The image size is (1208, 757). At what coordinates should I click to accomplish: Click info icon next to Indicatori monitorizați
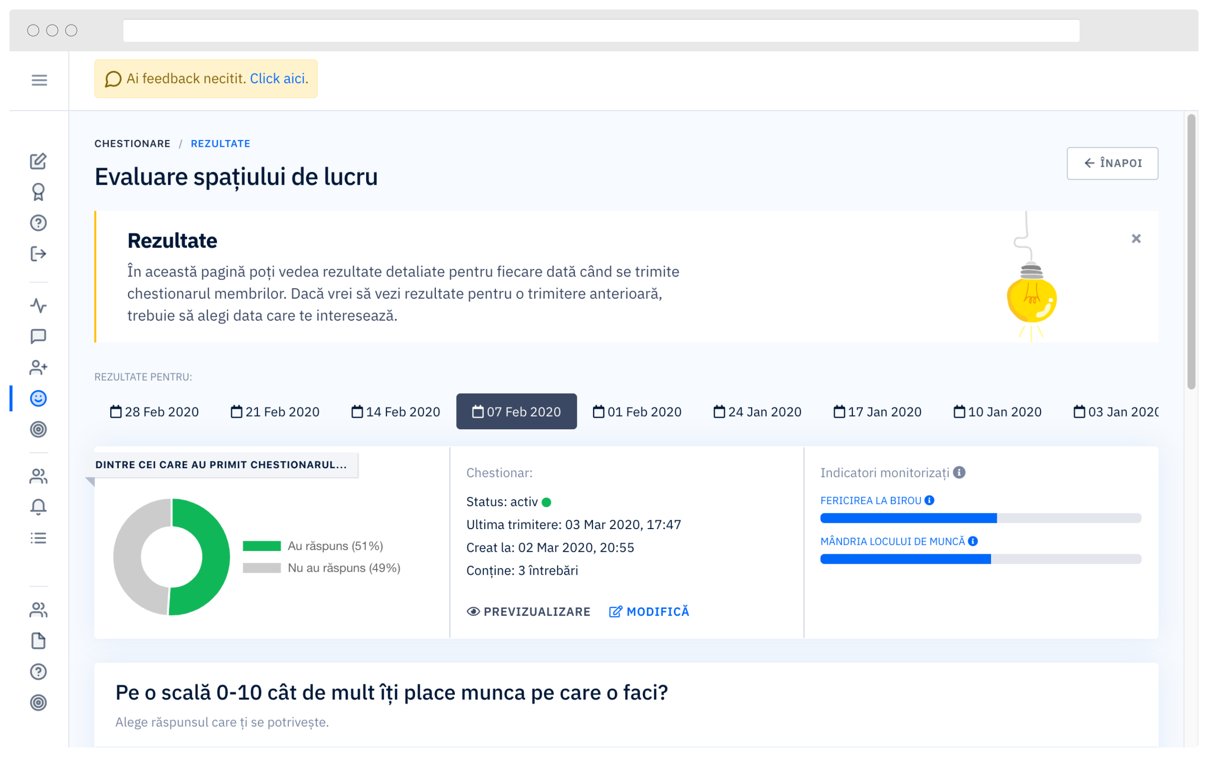[959, 473]
